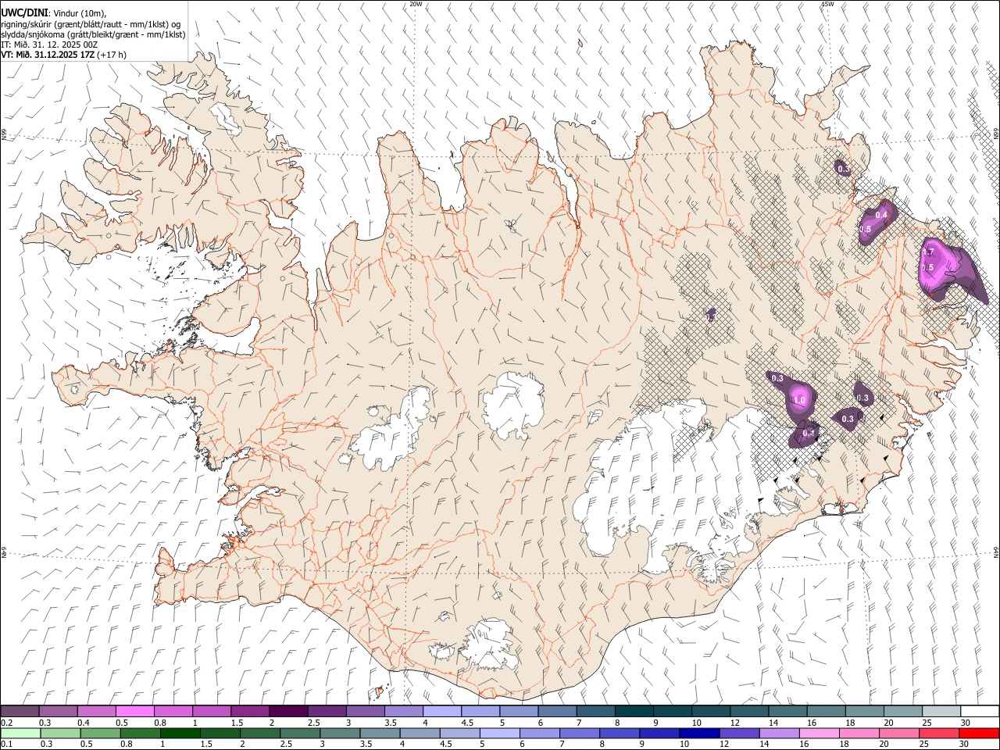Pick the light lavender 4 swatch in snow legend
This screenshot has height=750, width=1000.
coord(442,711)
